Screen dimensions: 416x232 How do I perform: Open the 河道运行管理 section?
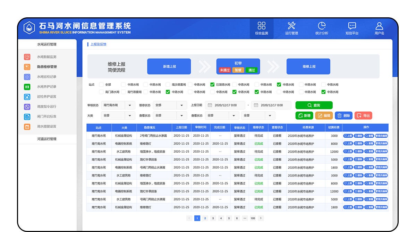pyautogui.click(x=46, y=139)
